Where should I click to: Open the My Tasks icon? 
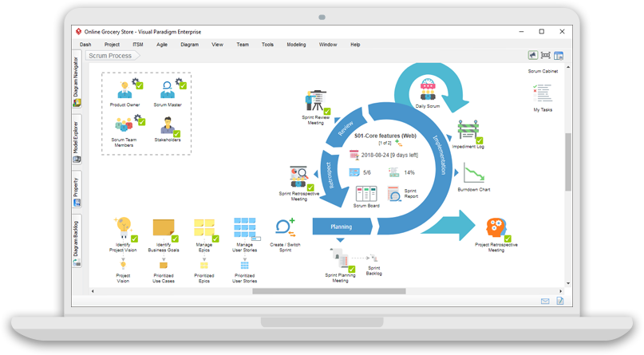coord(543,93)
